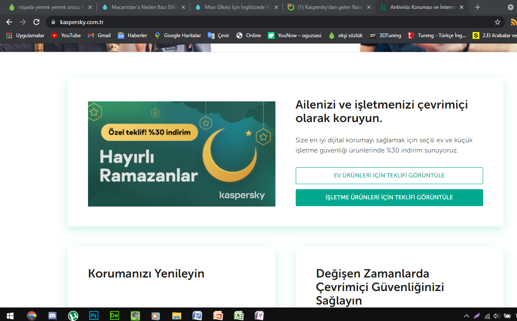Close the Antivirüs Koruması tab
Viewport: 517px width, 321px height.
[462, 7]
